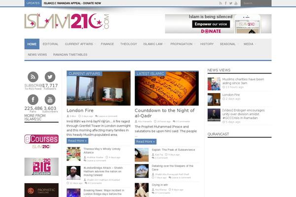Open the Muslim charities news thumbnail
Screen dimensions: 296x197
pos(214,84)
